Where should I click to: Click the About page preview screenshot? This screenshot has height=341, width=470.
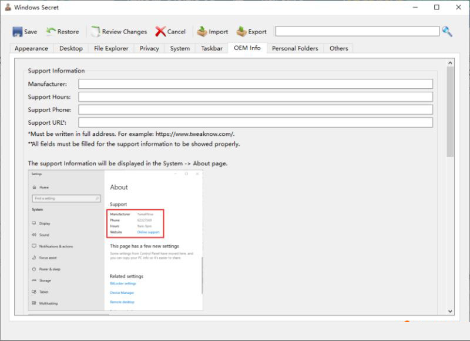(115, 240)
